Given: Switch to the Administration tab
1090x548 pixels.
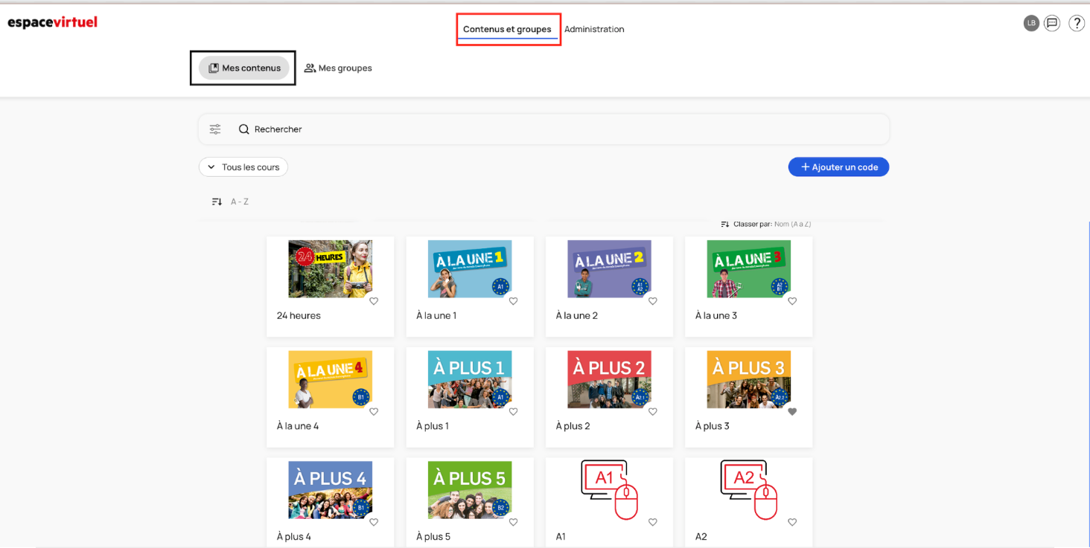Looking at the screenshot, I should point(594,30).
